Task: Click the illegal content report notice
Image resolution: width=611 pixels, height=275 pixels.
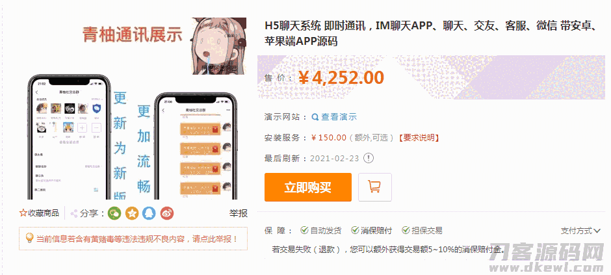Action: pyautogui.click(x=133, y=239)
